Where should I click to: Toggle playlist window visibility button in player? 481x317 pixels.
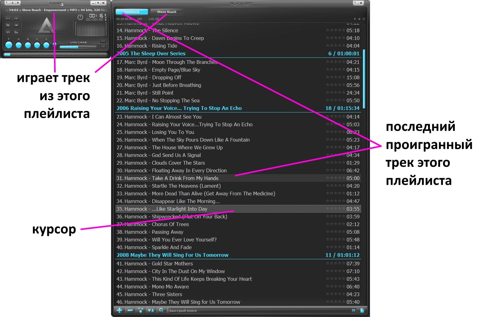(103, 47)
